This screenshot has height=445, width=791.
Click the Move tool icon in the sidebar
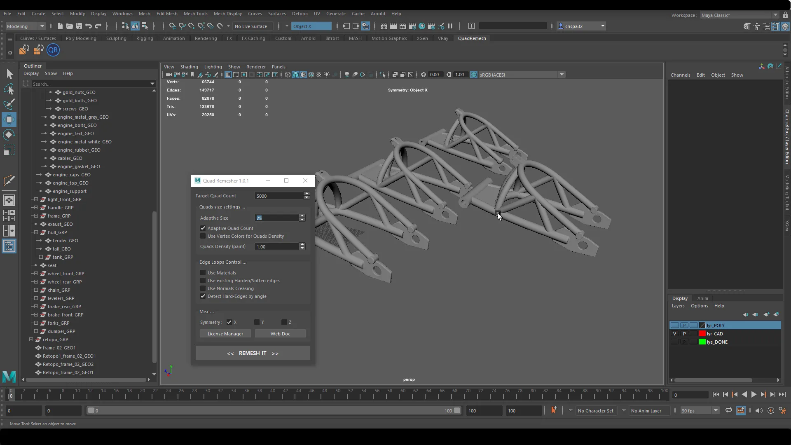click(9, 119)
